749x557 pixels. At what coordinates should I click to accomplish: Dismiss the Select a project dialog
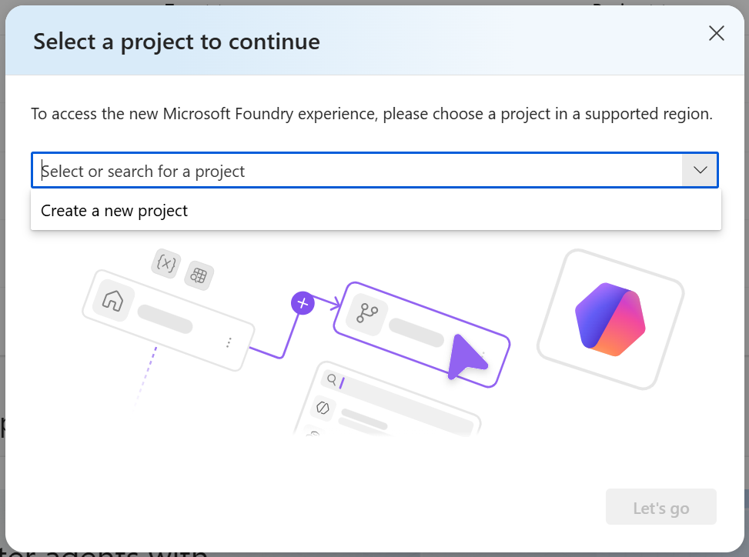tap(716, 33)
